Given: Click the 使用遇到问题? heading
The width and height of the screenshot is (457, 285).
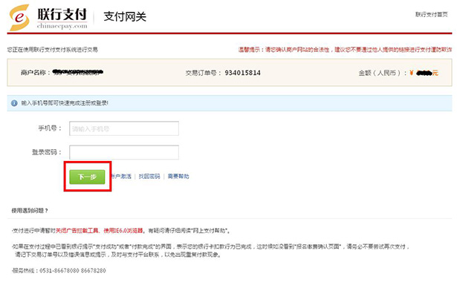Looking at the screenshot, I should (30, 211).
